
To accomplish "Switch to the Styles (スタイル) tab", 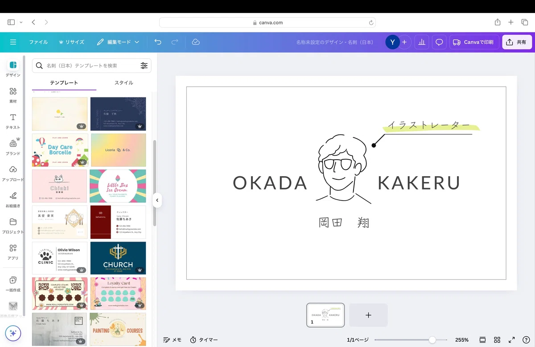I will pyautogui.click(x=123, y=83).
